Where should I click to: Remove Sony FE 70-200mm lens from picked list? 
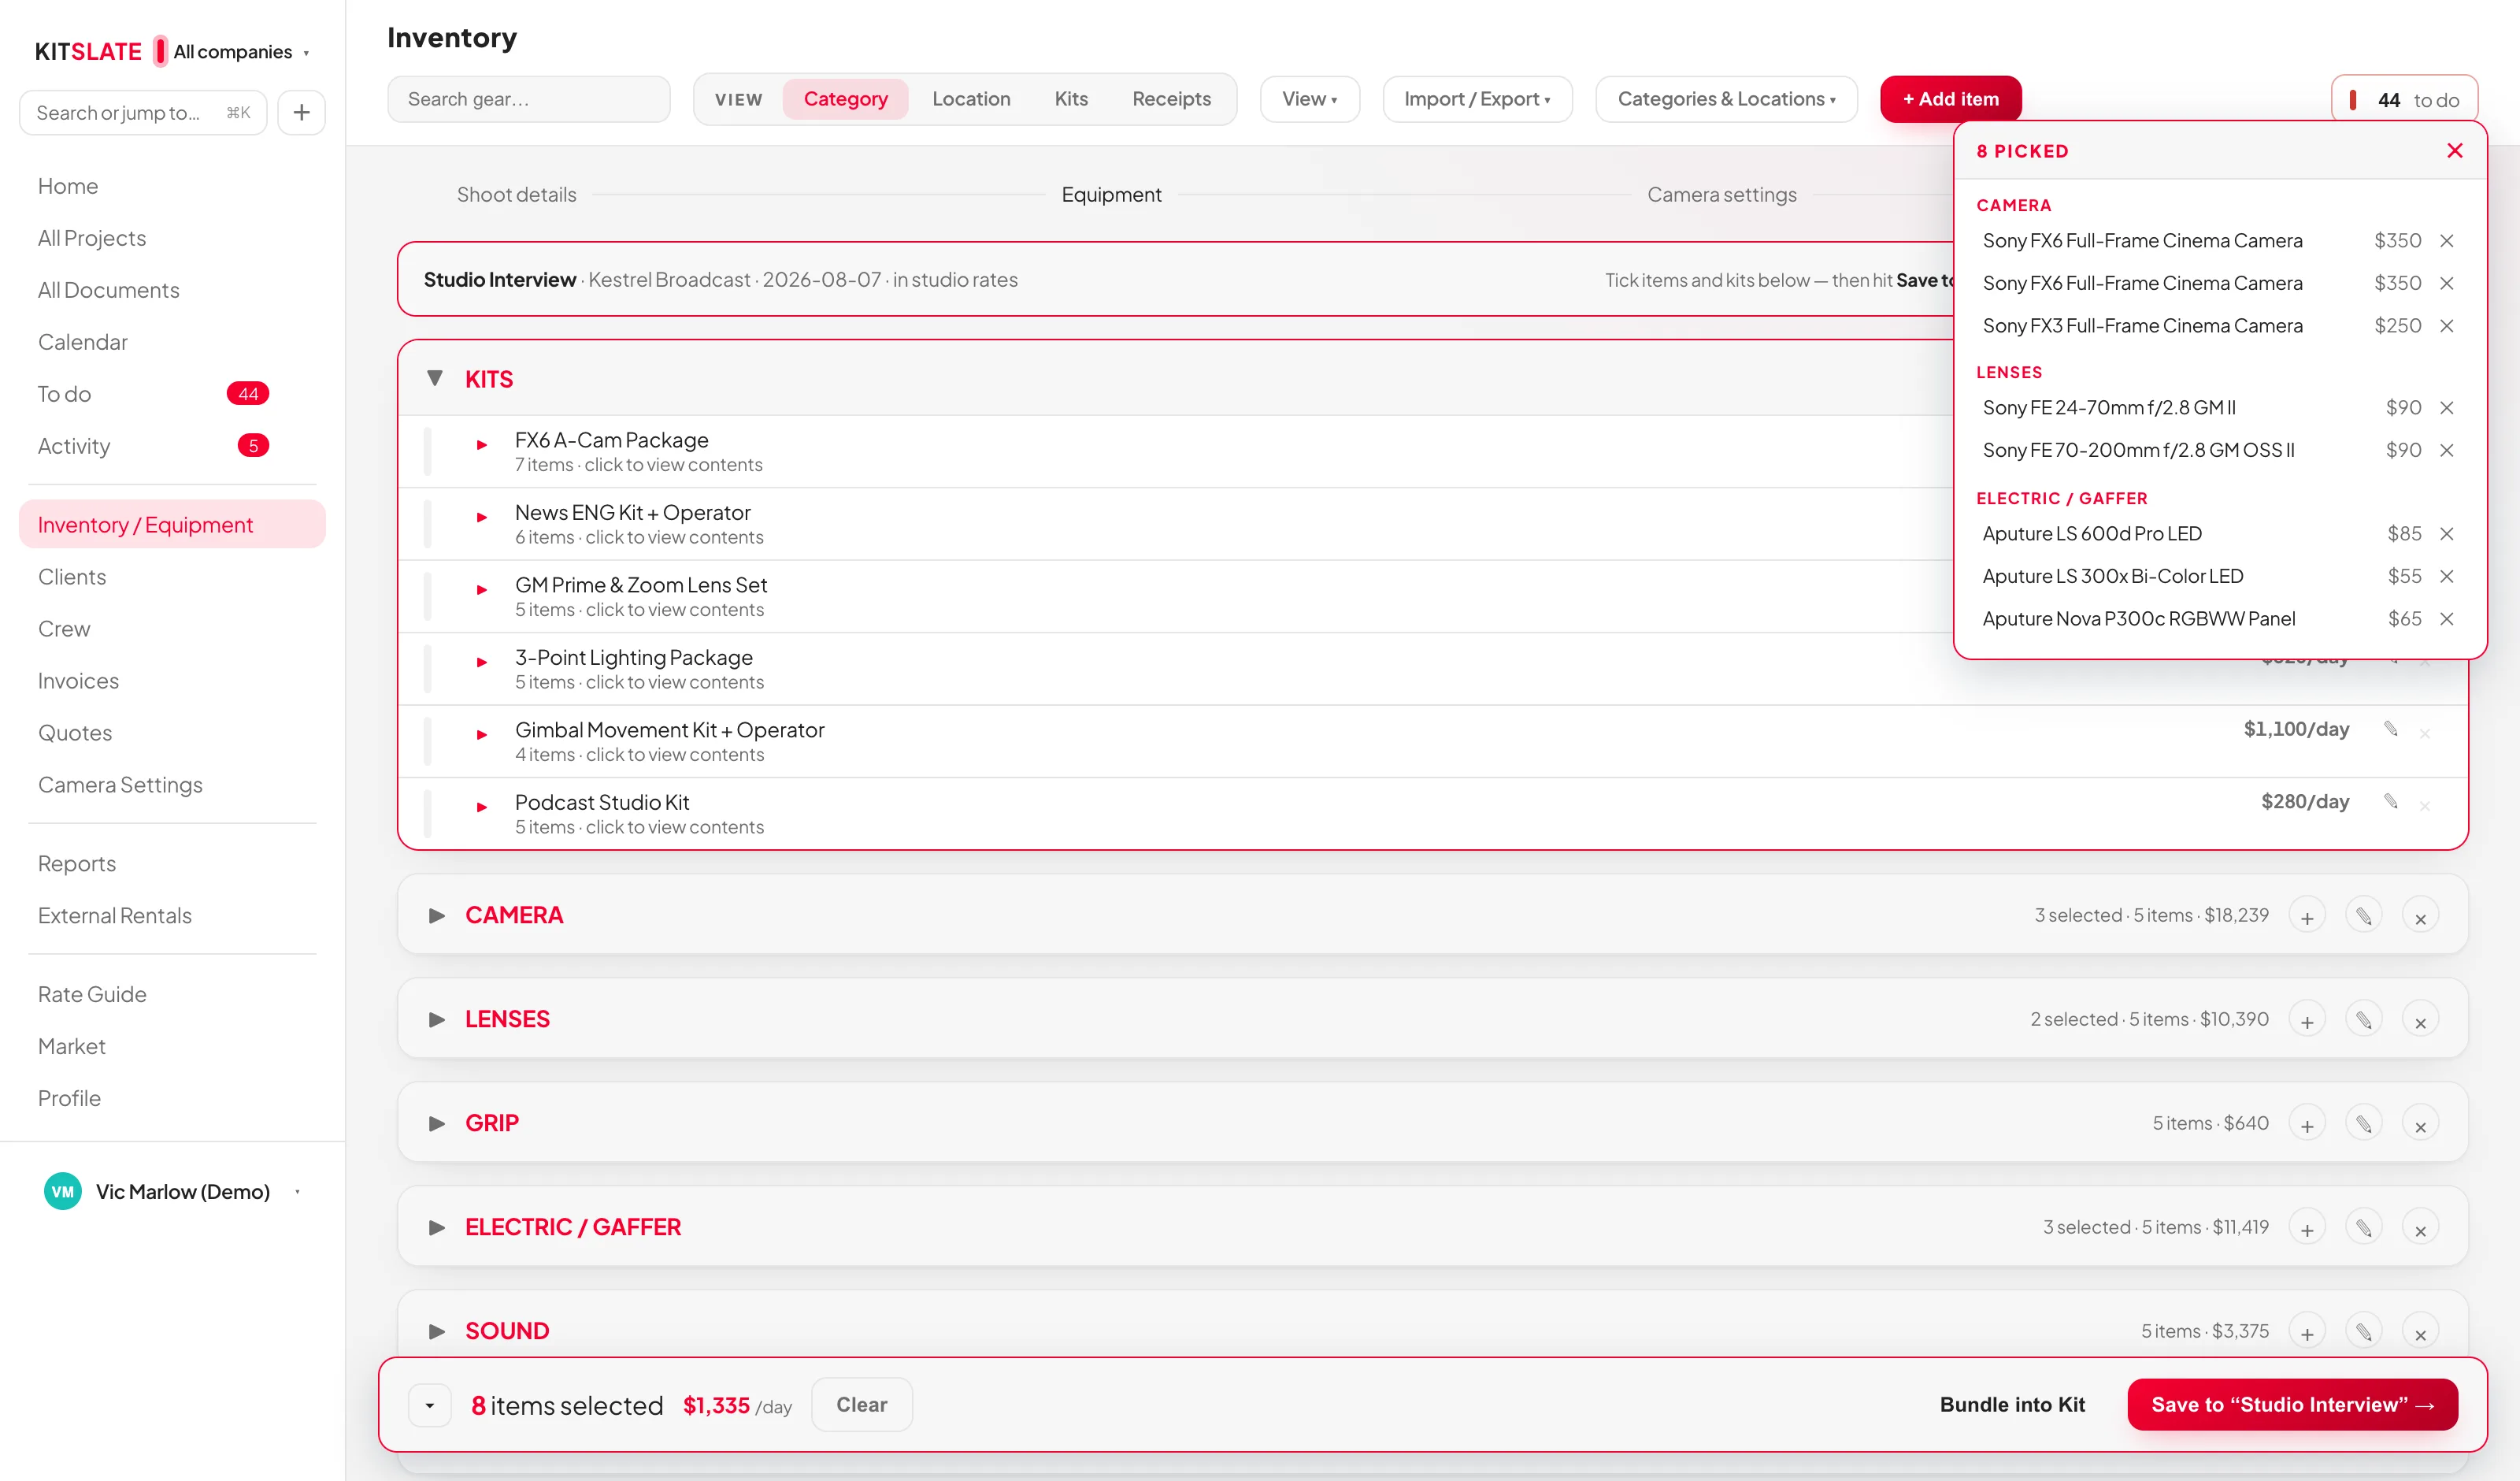click(2447, 451)
